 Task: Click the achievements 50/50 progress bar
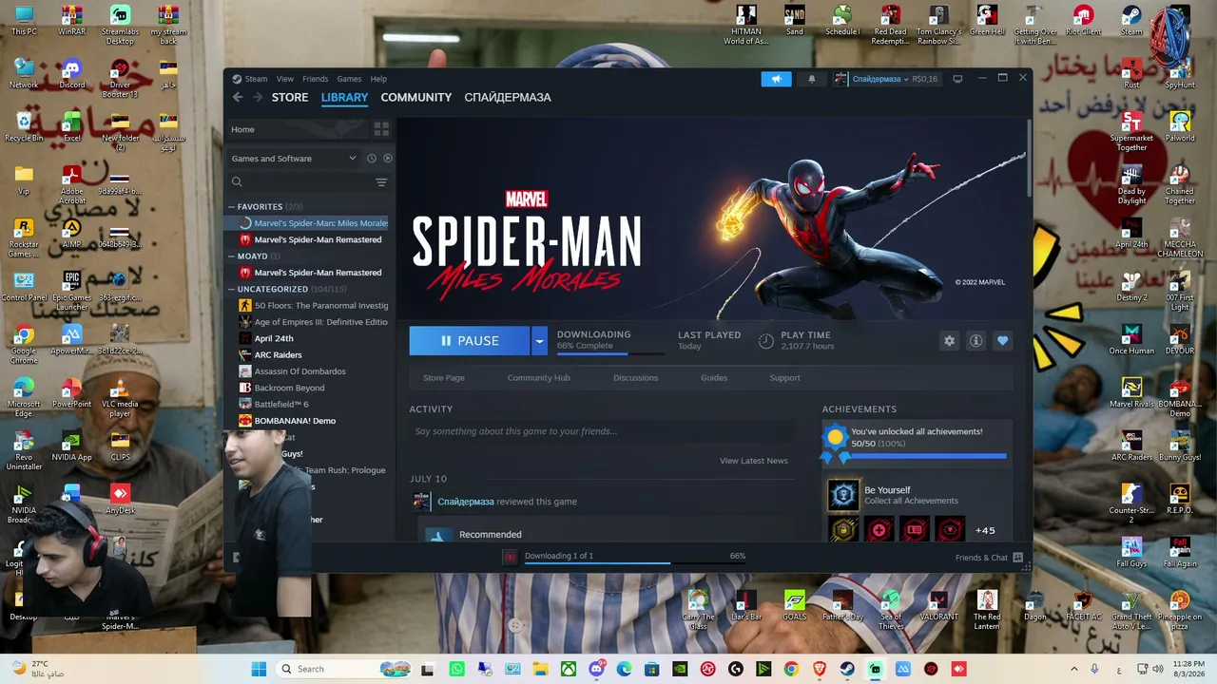[929, 457]
